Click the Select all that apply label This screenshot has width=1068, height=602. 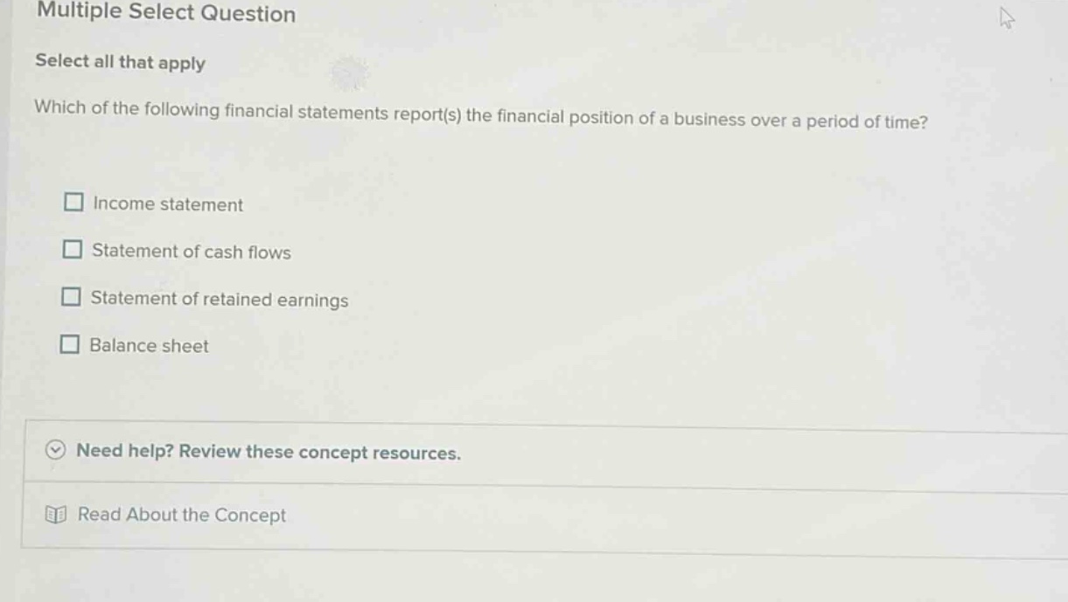tap(119, 63)
